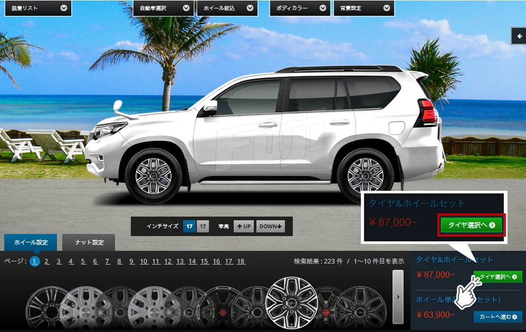Go to current page 1 indicator

(x=35, y=261)
